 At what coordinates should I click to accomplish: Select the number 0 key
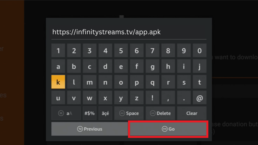[200, 50]
